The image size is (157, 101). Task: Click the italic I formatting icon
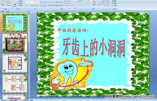pos(29,6)
